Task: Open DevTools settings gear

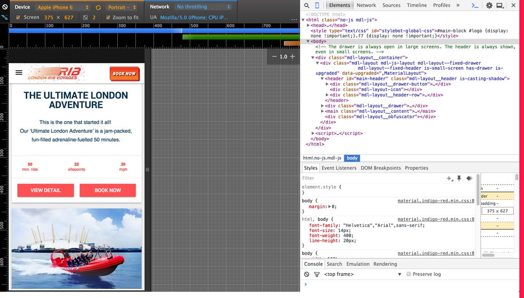Action: pos(489,5)
